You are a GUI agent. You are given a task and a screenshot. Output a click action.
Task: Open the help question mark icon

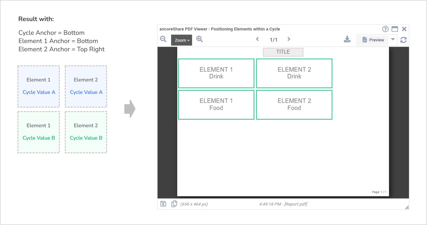pos(385,29)
